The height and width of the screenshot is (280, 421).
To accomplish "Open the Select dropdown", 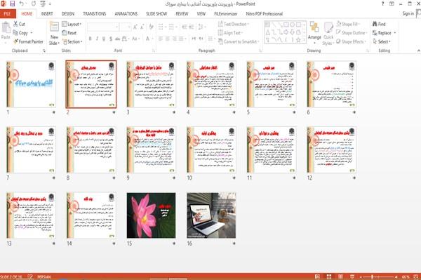I will pos(382,41).
